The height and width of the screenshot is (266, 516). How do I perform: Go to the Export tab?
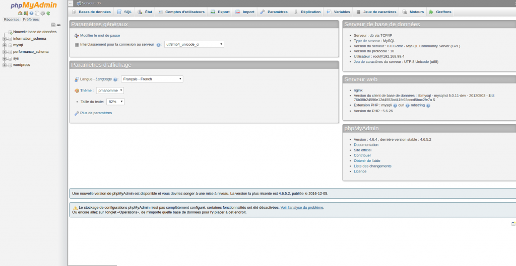click(x=220, y=12)
